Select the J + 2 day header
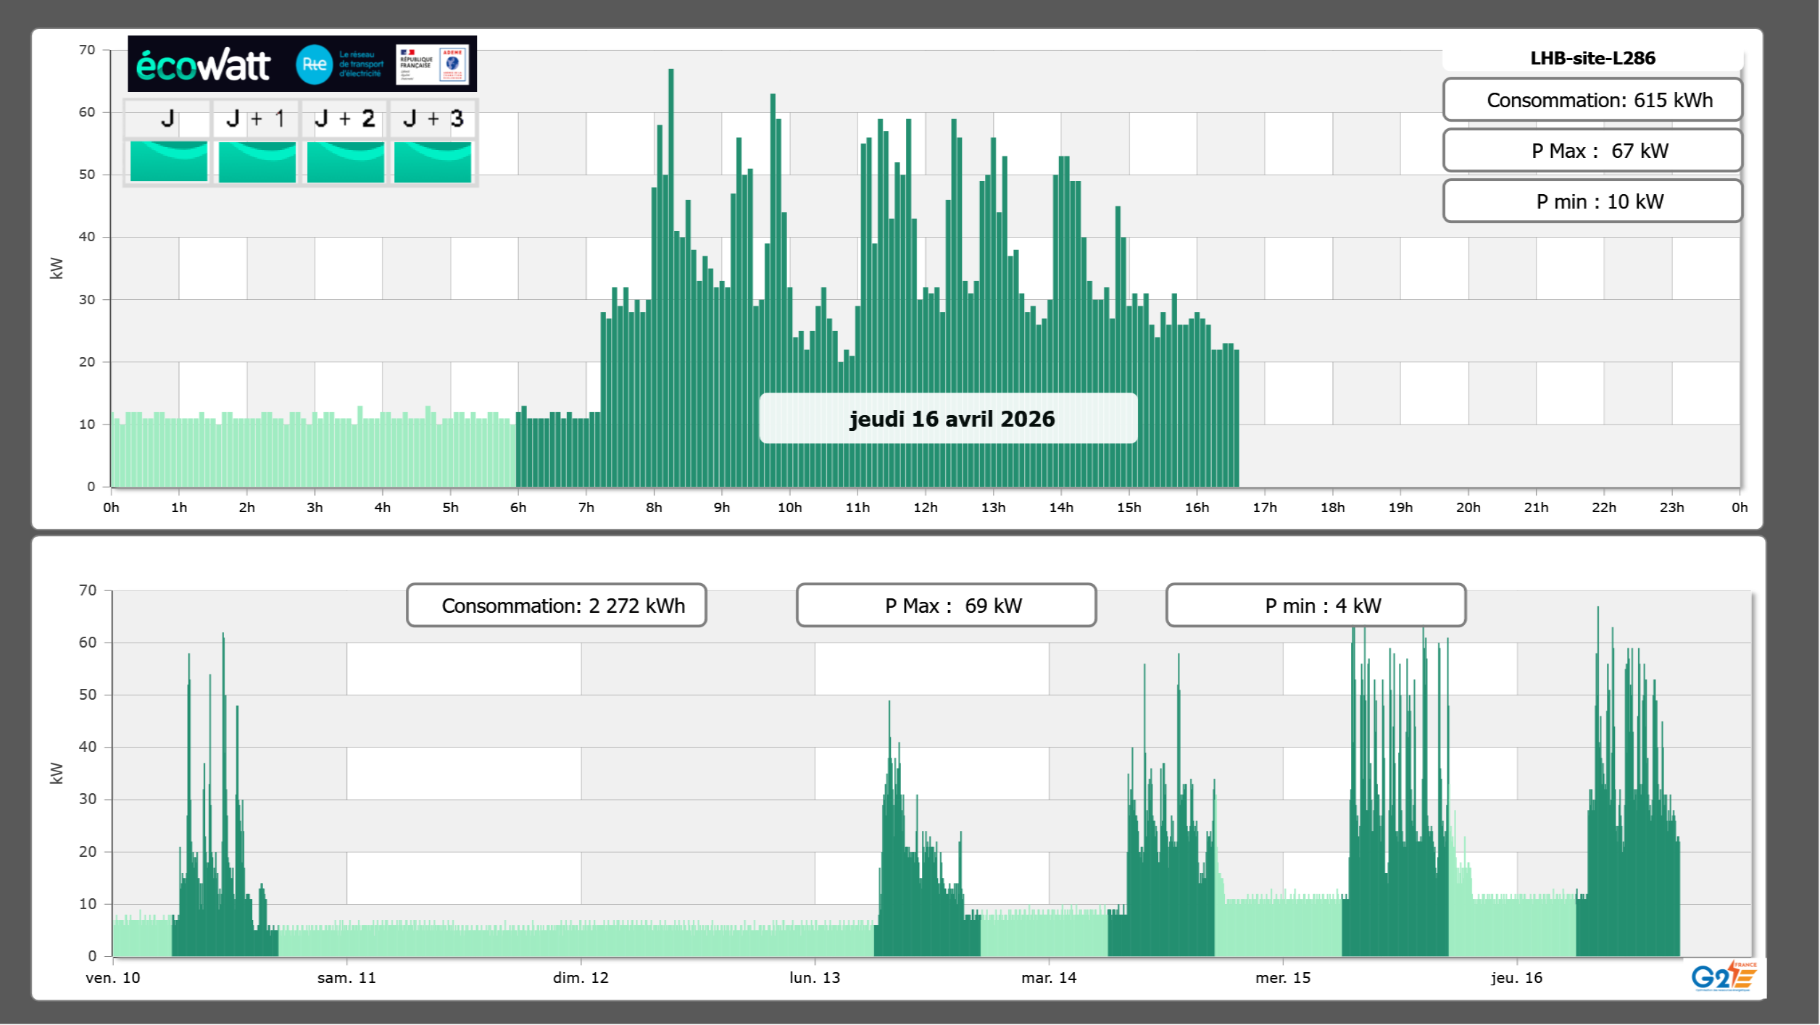Screen dimensions: 1820x1025 point(345,119)
